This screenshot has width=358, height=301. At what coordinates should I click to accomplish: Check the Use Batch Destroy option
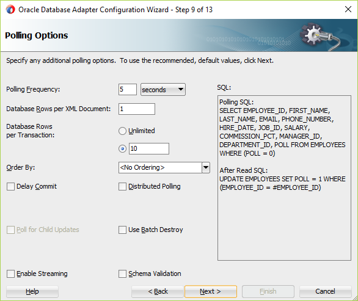point(122,230)
